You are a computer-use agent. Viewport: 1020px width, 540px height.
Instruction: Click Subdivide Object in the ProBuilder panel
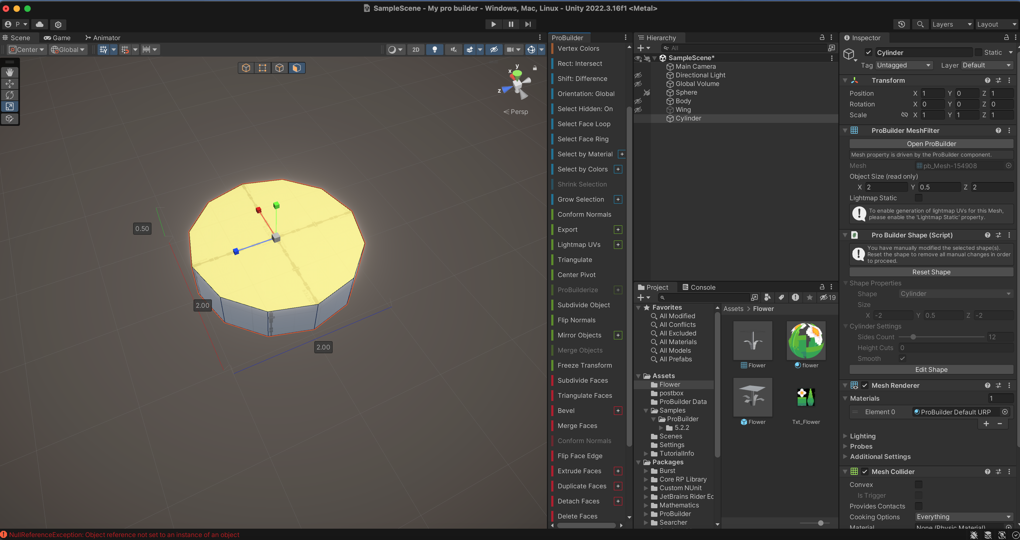click(583, 305)
